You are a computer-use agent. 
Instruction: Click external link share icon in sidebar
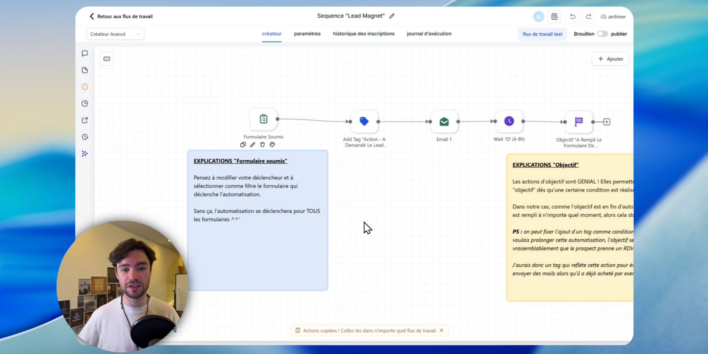[x=85, y=120]
